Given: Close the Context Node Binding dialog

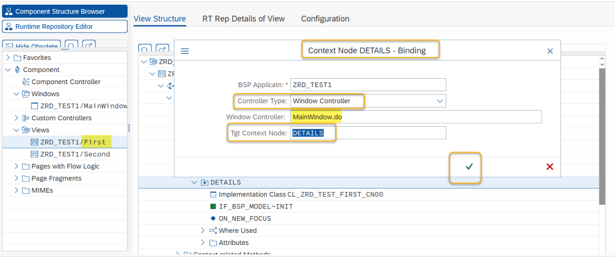Looking at the screenshot, I should pos(549,51).
